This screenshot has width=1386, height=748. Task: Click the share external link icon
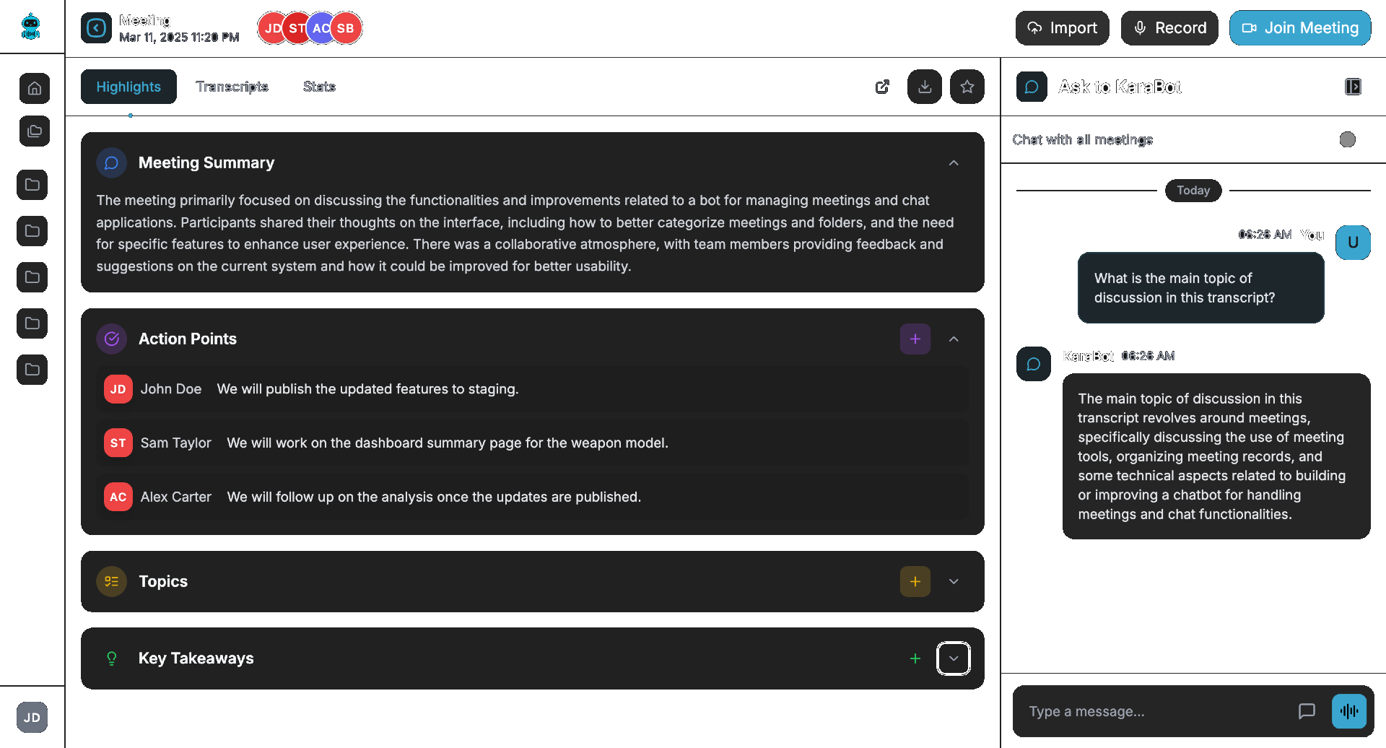pos(882,87)
